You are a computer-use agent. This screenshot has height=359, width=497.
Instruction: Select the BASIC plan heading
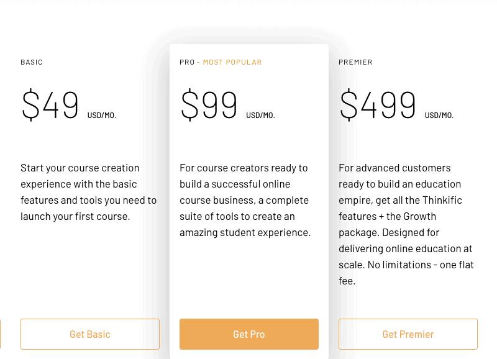[x=32, y=62]
